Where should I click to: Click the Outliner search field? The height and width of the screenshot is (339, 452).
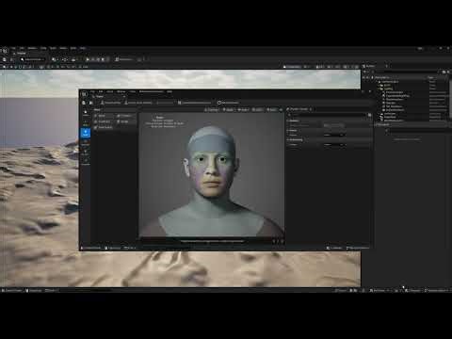[x=407, y=72]
